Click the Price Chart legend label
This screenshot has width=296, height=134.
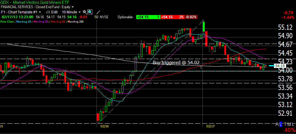tap(8, 22)
